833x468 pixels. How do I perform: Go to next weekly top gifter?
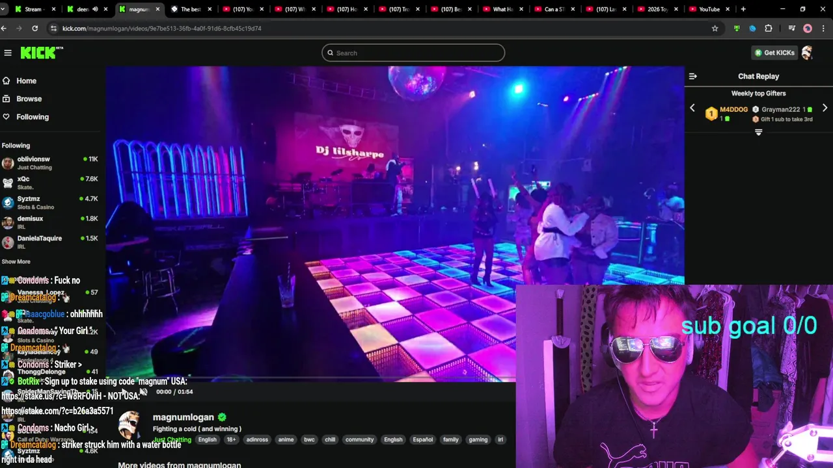tap(825, 109)
